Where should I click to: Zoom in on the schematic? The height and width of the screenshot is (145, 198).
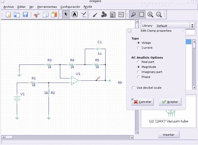[150, 15]
